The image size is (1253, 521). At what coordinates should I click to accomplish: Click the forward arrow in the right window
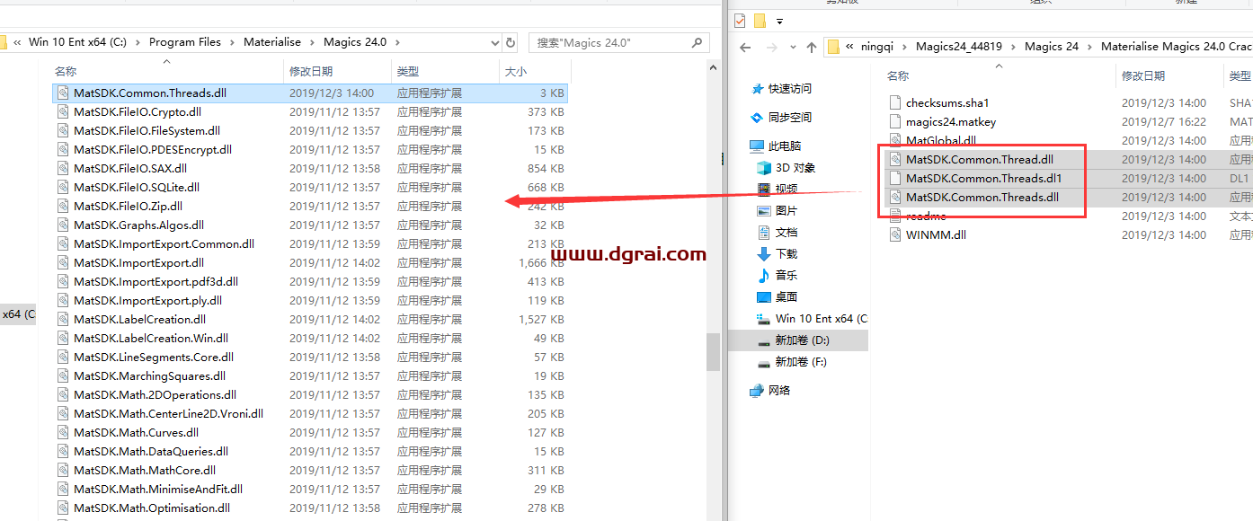click(x=772, y=47)
